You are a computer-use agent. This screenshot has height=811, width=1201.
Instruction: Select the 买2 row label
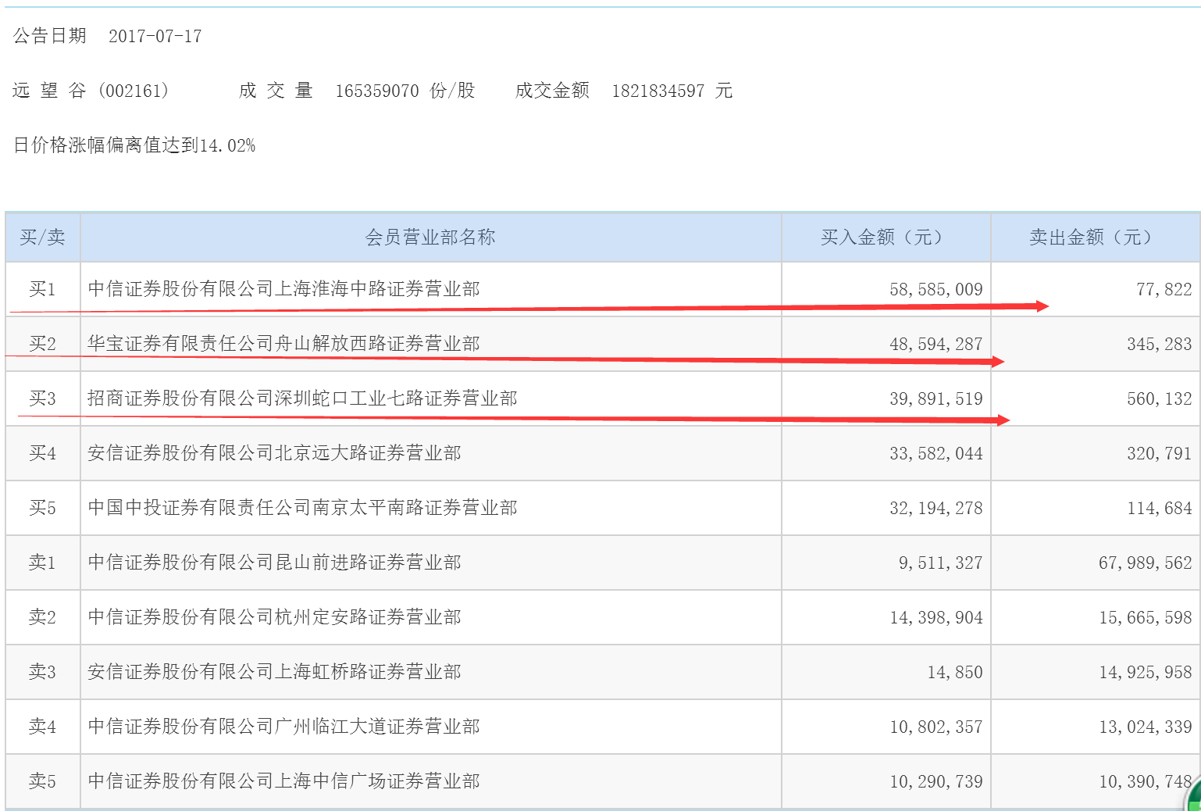pos(42,344)
